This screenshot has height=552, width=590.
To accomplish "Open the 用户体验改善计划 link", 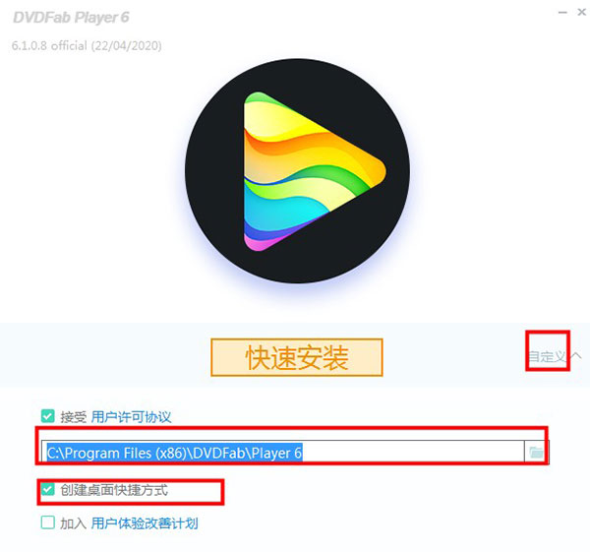I will pyautogui.click(x=145, y=523).
